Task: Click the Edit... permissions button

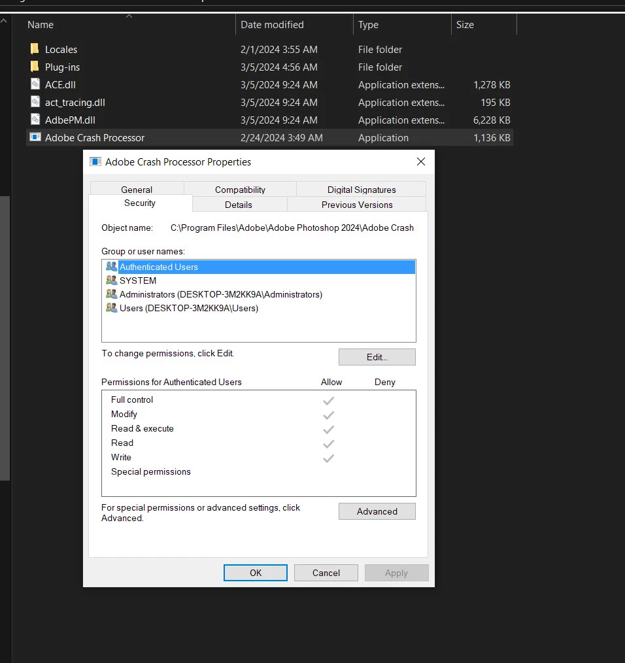Action: coord(377,357)
